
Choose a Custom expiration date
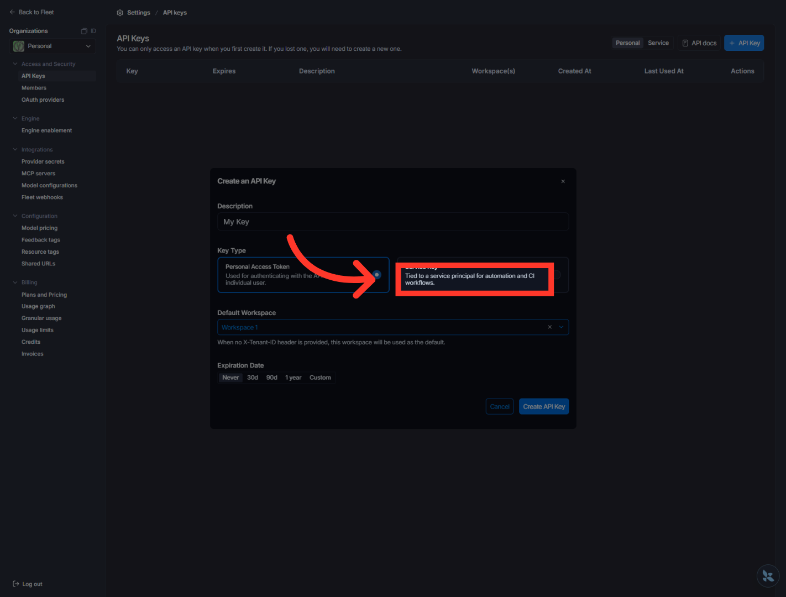point(320,378)
